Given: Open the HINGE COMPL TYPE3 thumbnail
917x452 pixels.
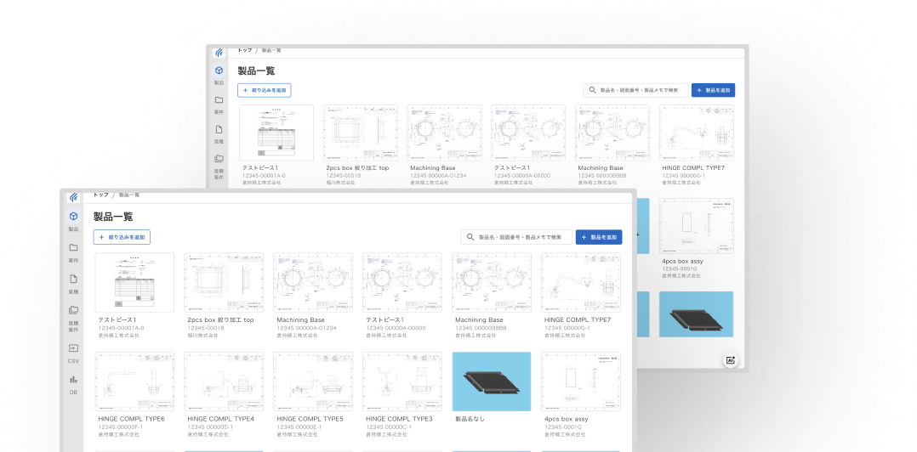Looking at the screenshot, I should point(402,381).
